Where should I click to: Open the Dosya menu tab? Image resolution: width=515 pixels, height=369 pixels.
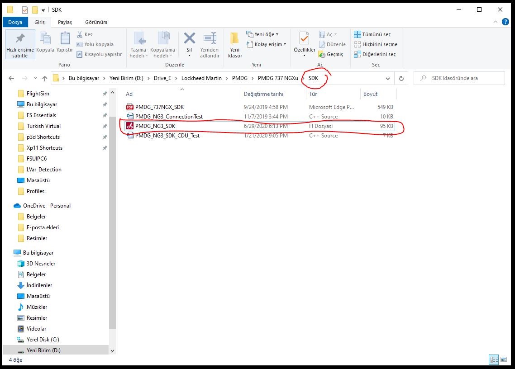point(15,22)
